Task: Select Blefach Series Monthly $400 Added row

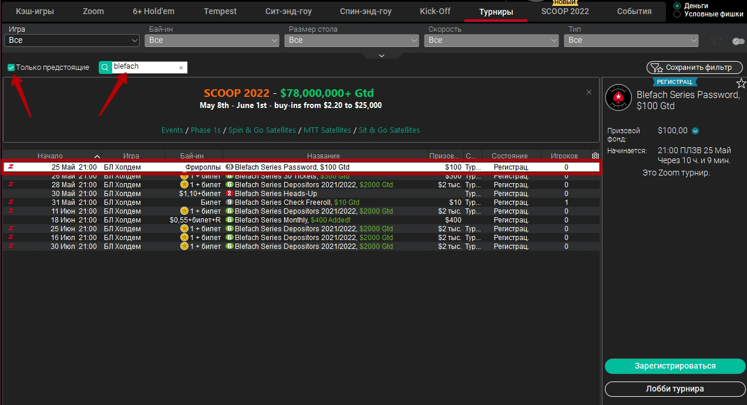Action: click(301, 220)
